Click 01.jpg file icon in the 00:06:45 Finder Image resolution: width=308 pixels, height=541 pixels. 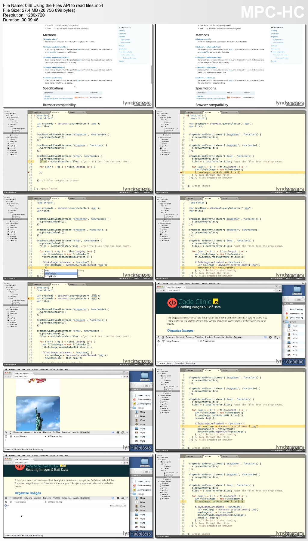137,412
